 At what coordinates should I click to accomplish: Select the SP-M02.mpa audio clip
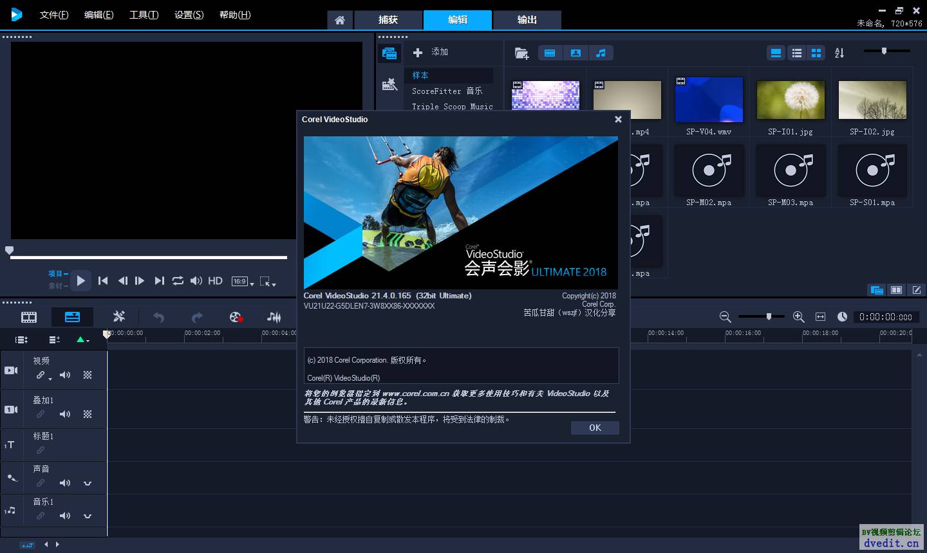pyautogui.click(x=709, y=170)
